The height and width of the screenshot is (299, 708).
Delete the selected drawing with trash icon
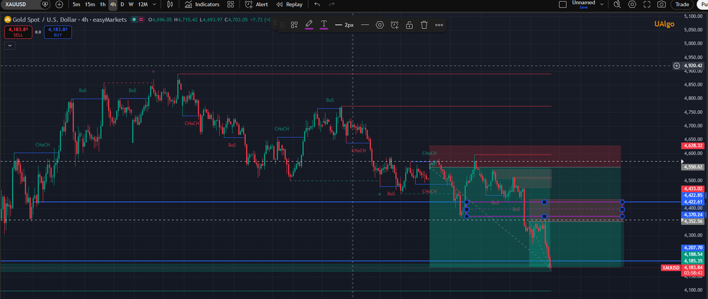424,25
